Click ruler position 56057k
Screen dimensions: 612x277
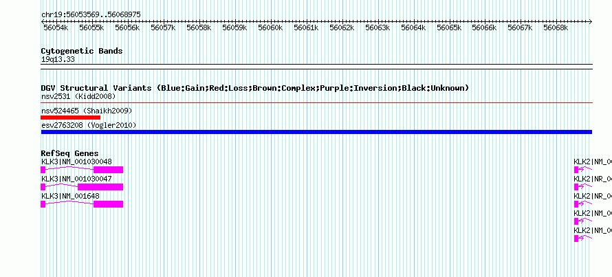tap(163, 28)
